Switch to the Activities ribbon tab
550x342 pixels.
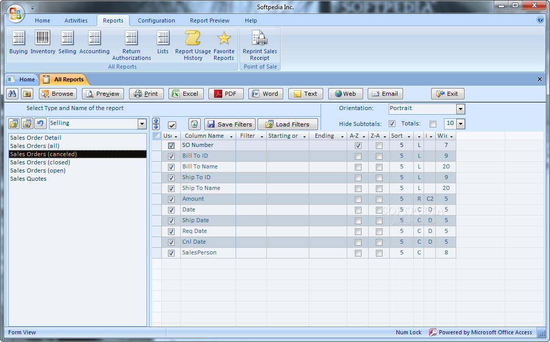point(76,20)
